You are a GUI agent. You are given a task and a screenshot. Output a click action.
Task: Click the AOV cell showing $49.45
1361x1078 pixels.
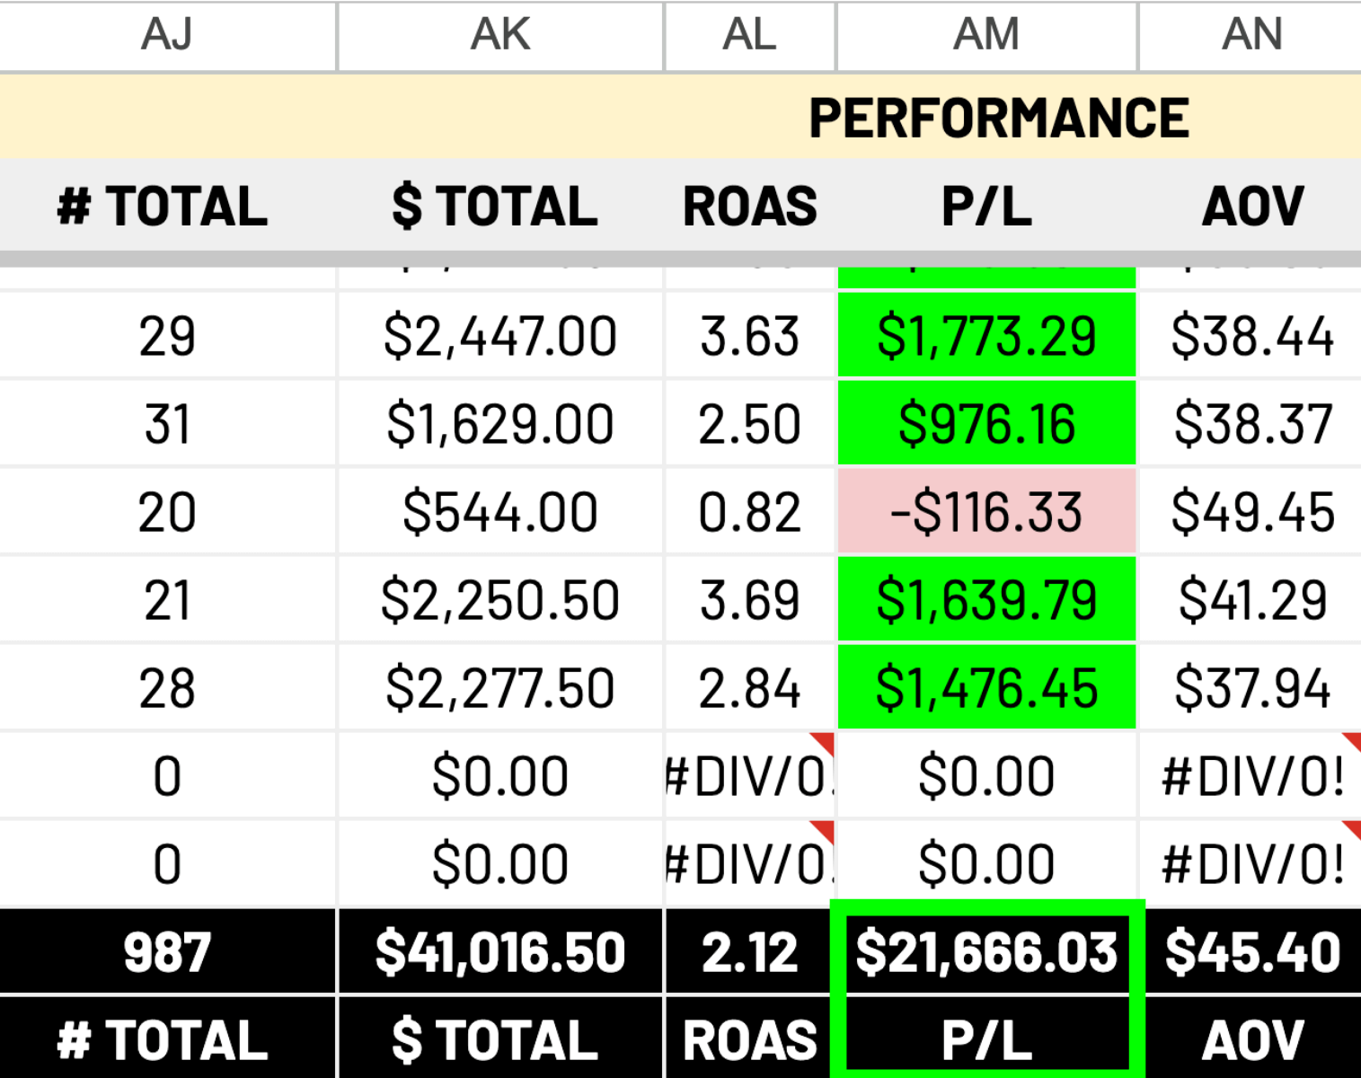pyautogui.click(x=1251, y=513)
